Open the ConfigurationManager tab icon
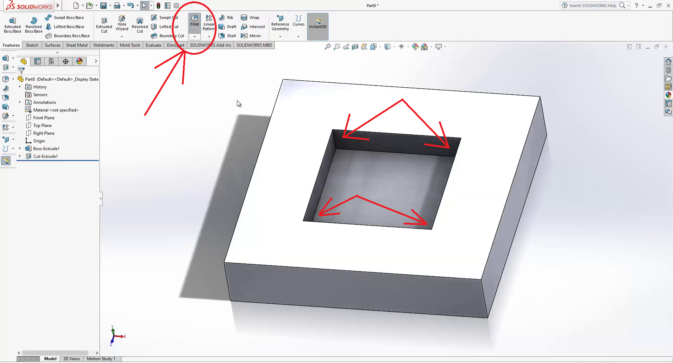Viewport: 673px width, 363px height. pyautogui.click(x=52, y=61)
